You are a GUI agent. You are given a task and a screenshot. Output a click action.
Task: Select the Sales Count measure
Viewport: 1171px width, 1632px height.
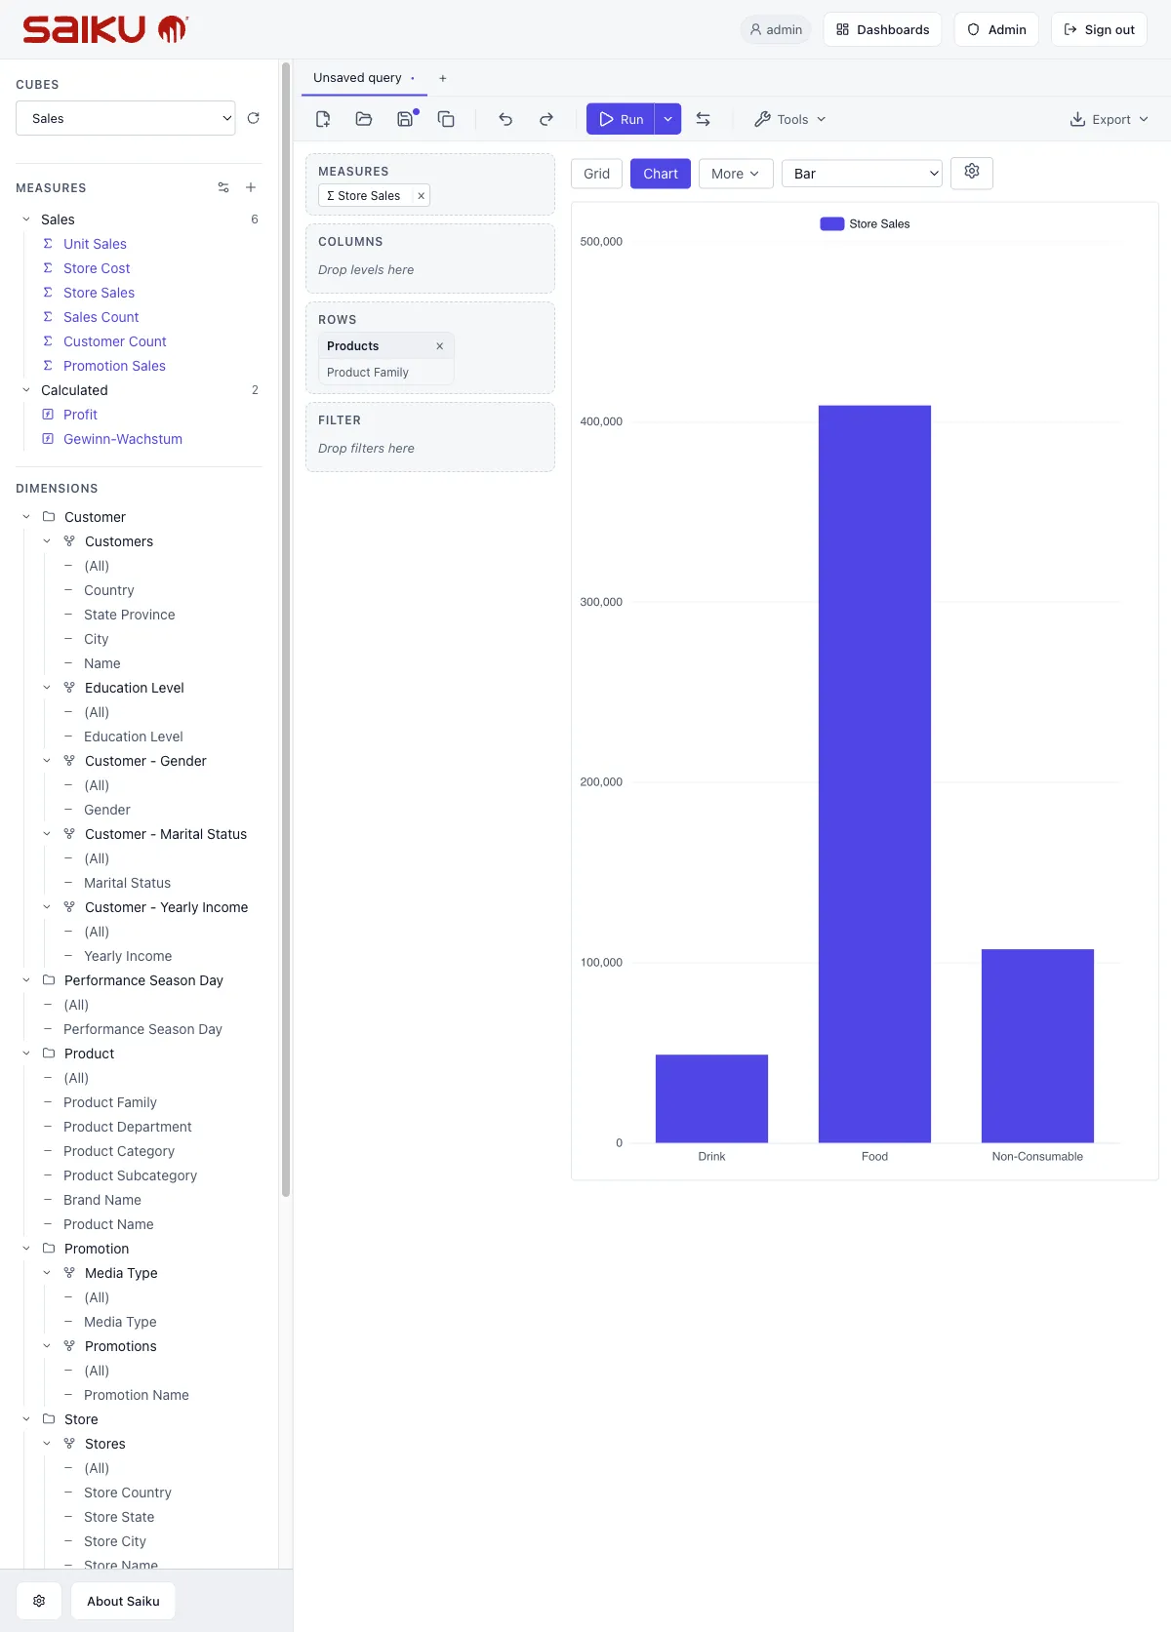point(101,317)
